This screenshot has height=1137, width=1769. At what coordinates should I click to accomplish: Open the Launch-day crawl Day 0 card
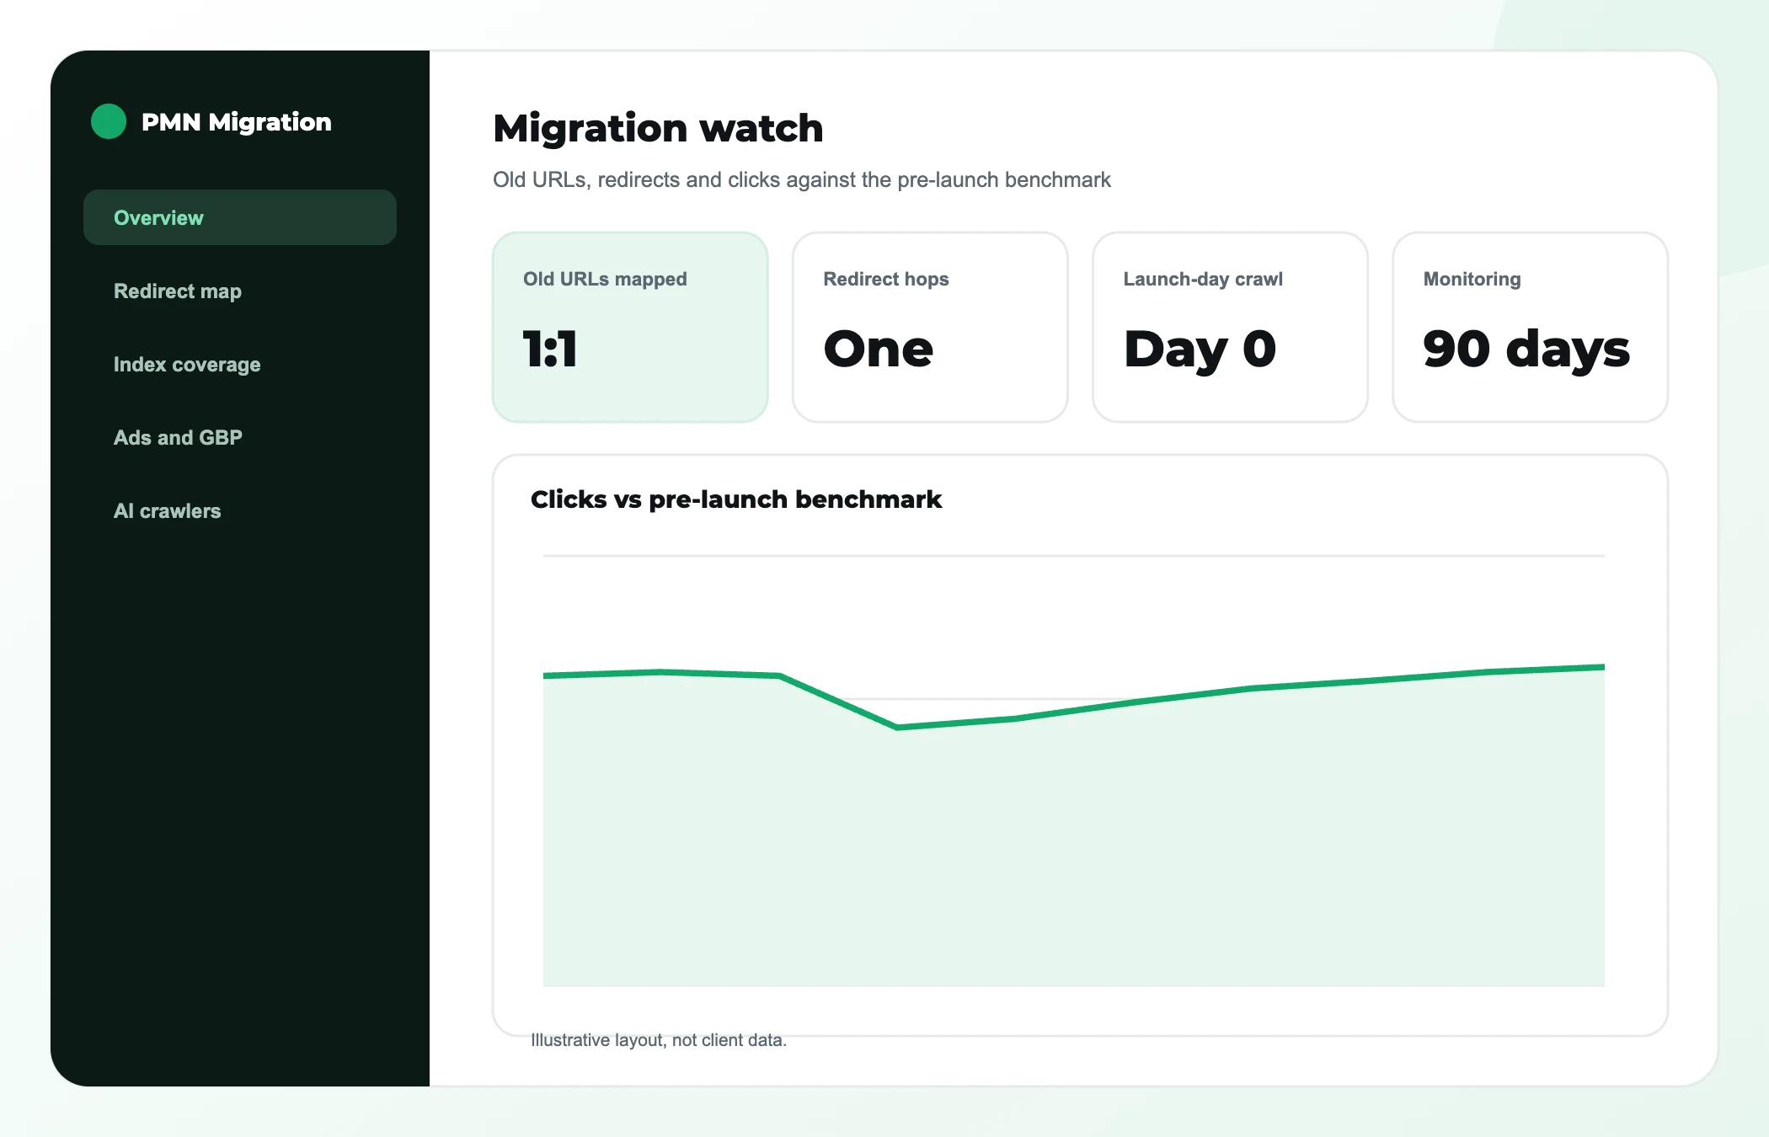1230,327
